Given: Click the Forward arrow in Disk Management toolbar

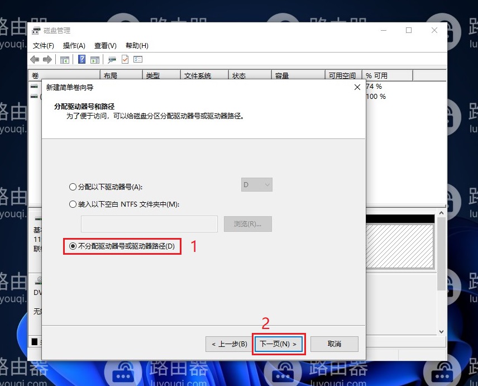Looking at the screenshot, I should pos(47,59).
